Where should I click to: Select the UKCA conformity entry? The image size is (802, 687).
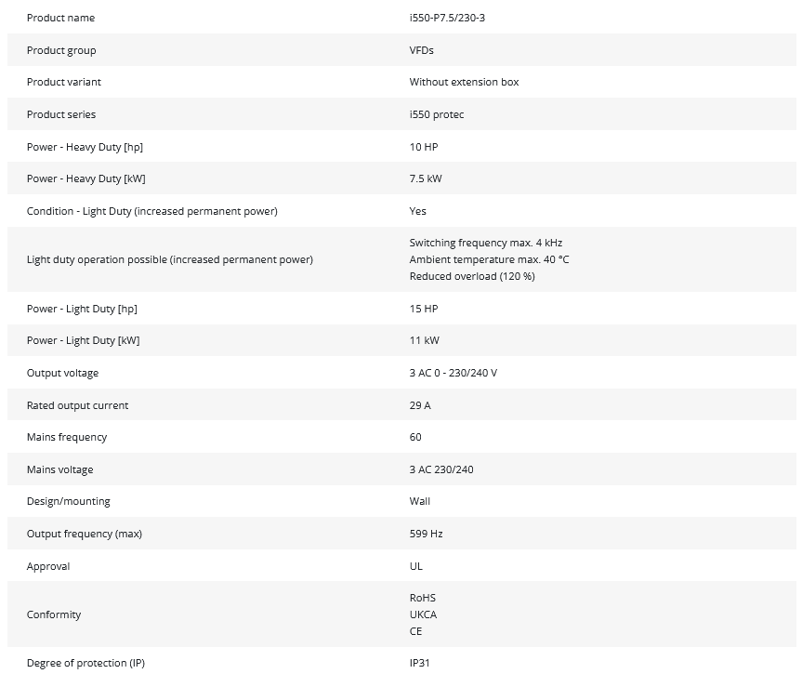click(x=423, y=614)
